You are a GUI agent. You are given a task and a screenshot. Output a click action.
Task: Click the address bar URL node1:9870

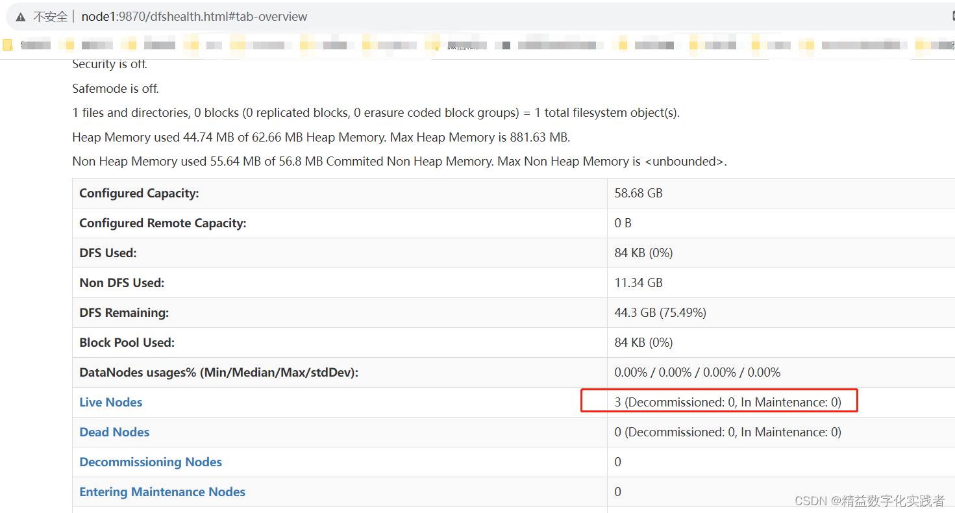point(194,17)
